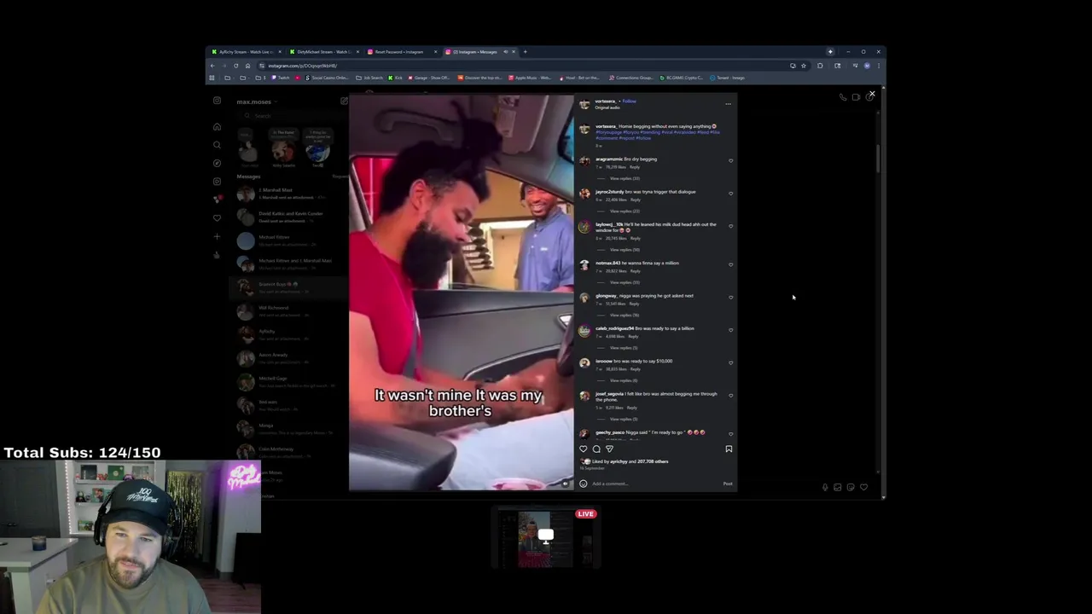Start an audio call with phone icon
This screenshot has width=1092, height=614.
(x=843, y=97)
